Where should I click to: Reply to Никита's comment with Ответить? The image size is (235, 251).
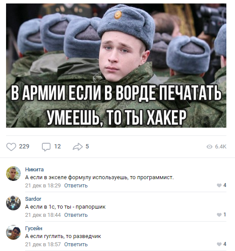coord(76,186)
